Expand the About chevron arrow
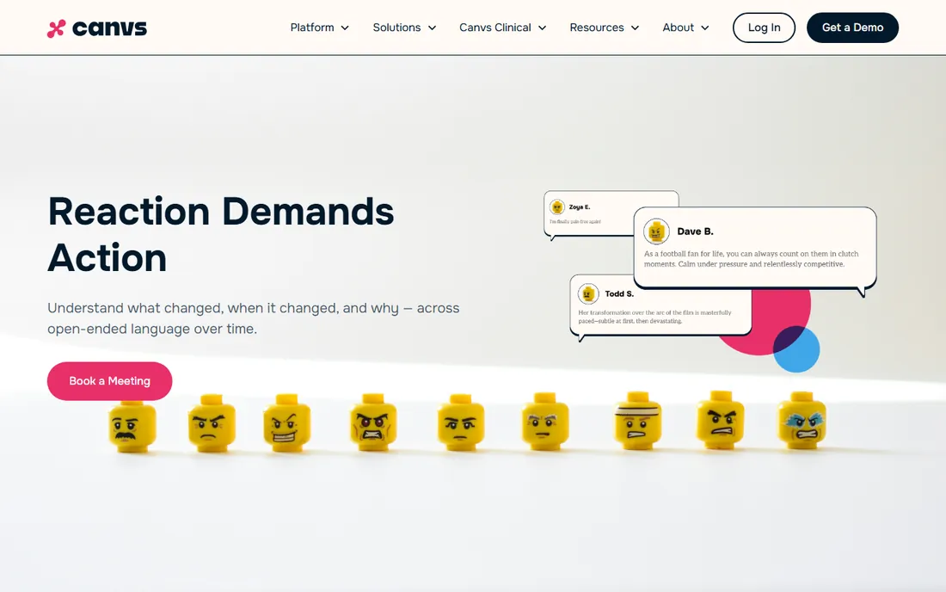This screenshot has width=946, height=592. [704, 28]
